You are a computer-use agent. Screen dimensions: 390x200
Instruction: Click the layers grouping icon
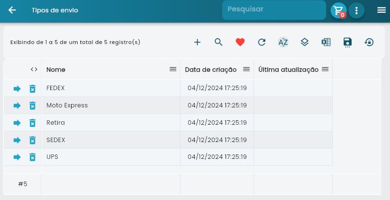(x=305, y=43)
